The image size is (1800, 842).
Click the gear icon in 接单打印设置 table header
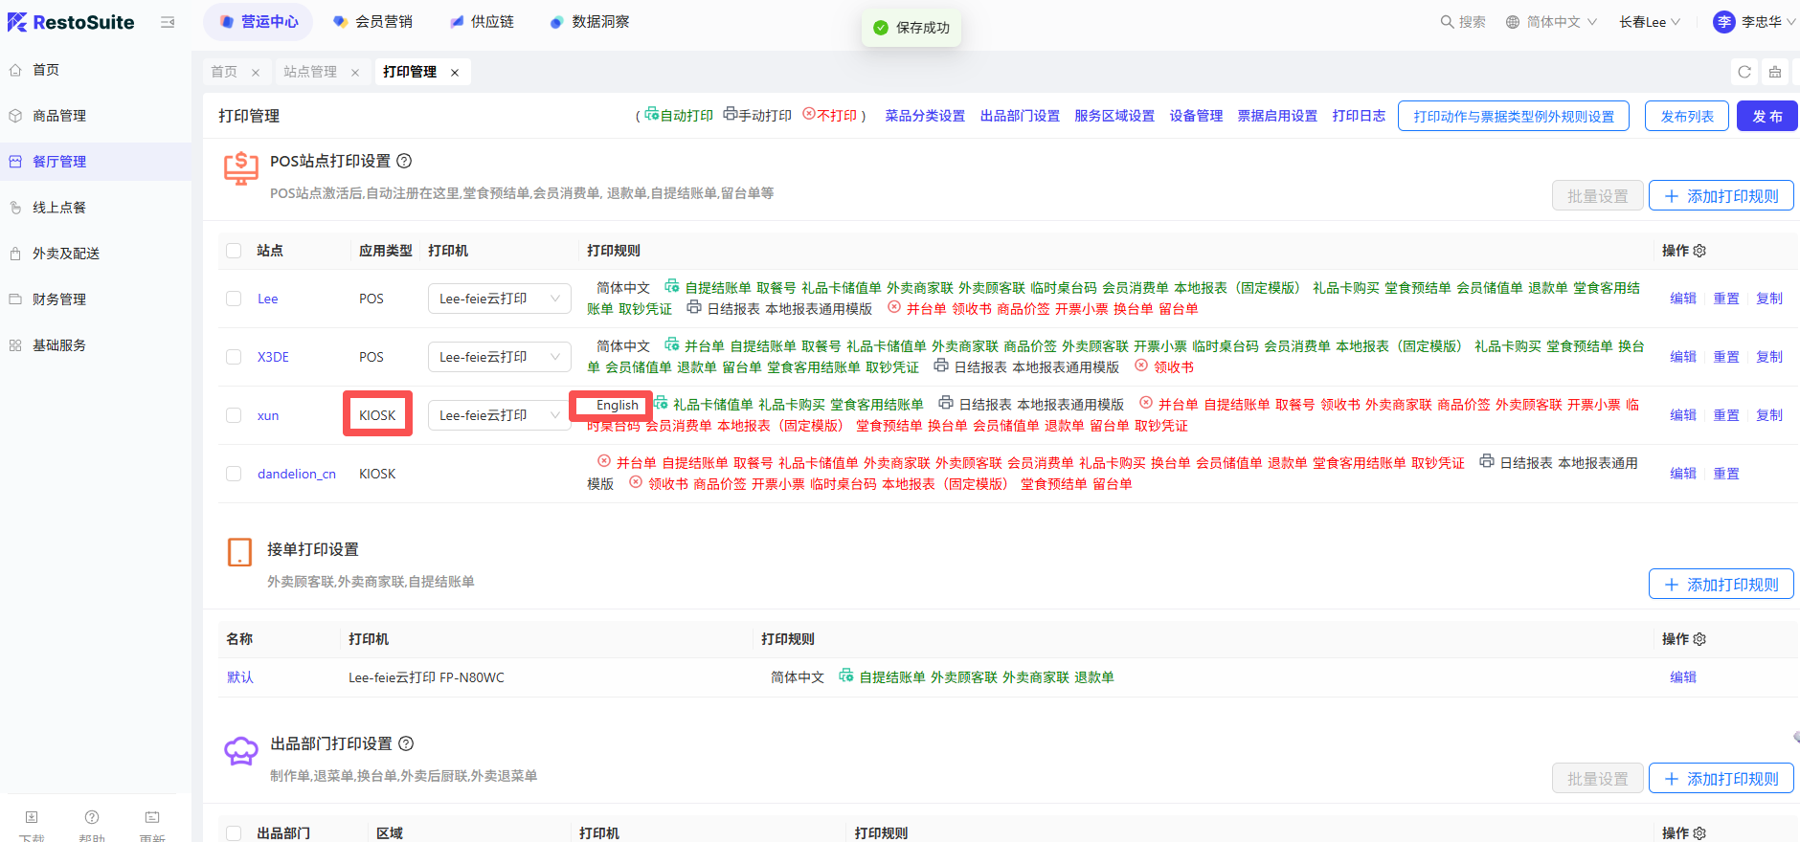tap(1699, 639)
